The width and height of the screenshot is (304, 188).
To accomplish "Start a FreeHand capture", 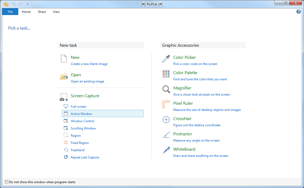I will 77,150.
